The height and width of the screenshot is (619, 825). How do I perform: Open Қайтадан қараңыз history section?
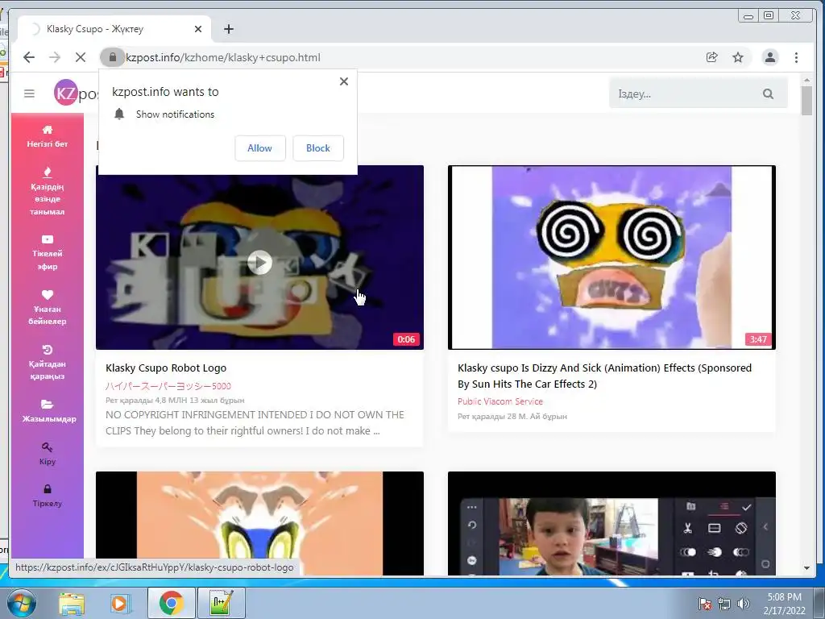(48, 363)
